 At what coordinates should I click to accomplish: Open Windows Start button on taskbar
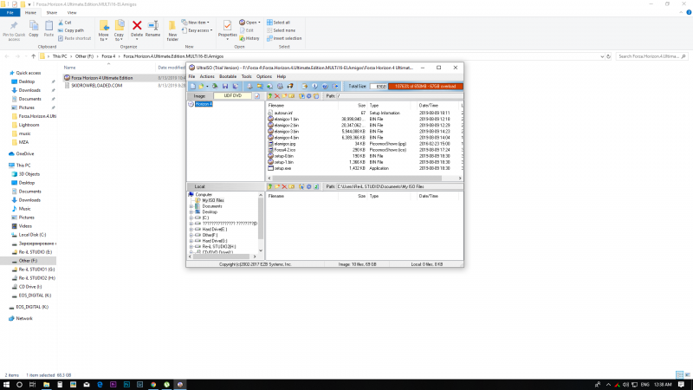[x=7, y=383]
